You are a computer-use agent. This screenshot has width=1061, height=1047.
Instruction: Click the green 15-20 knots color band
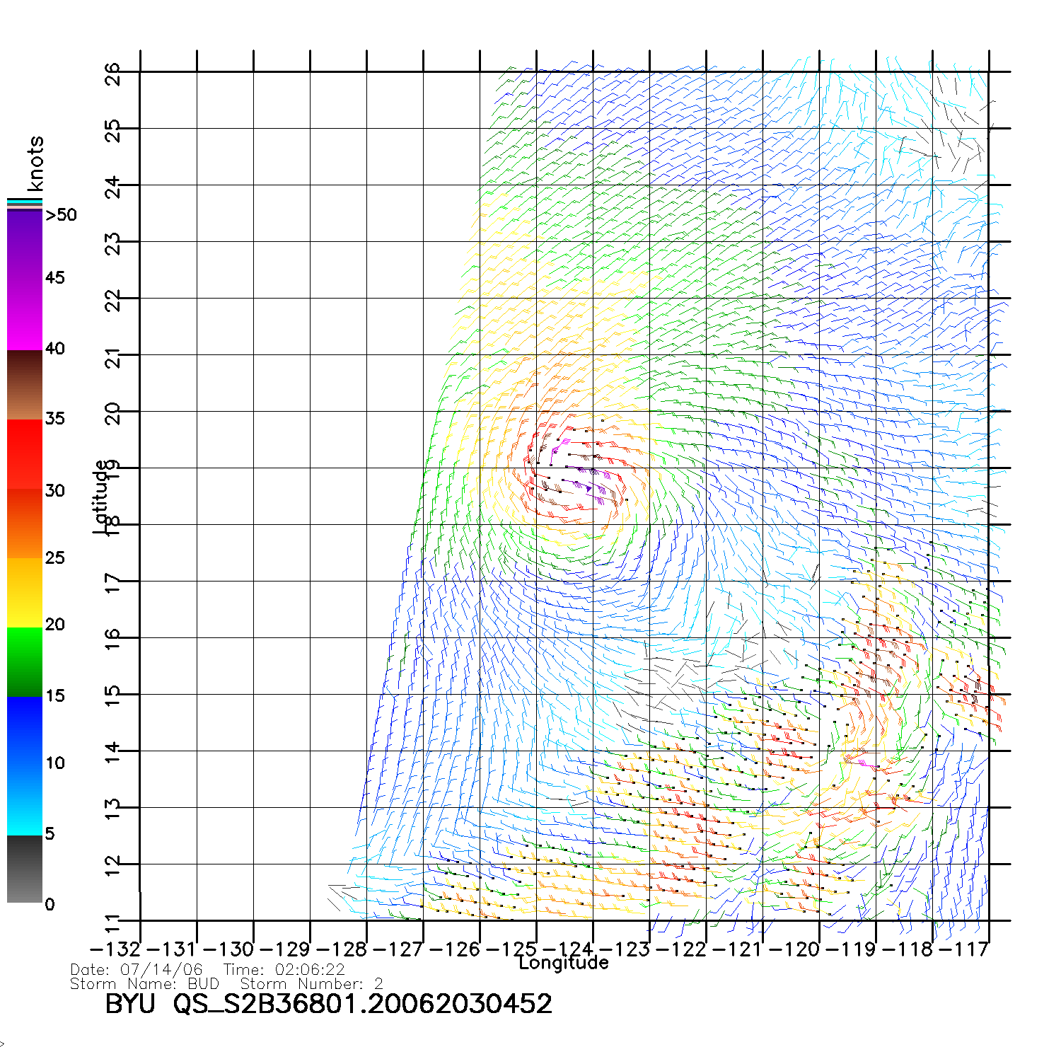point(25,661)
